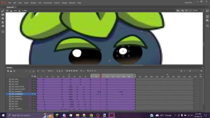210x118 pixels.
Task: Open the third panel icon in right dock
Action: pyautogui.click(x=207, y=20)
